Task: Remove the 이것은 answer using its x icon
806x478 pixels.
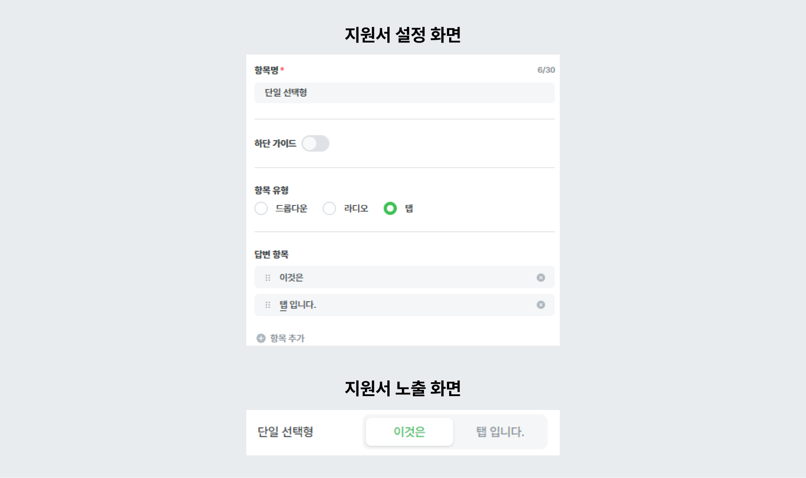Action: point(541,277)
